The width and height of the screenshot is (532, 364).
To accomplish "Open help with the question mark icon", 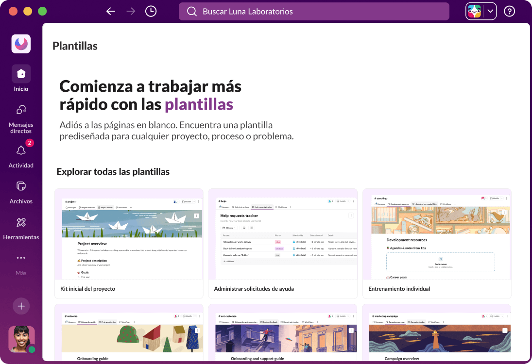I will (509, 11).
